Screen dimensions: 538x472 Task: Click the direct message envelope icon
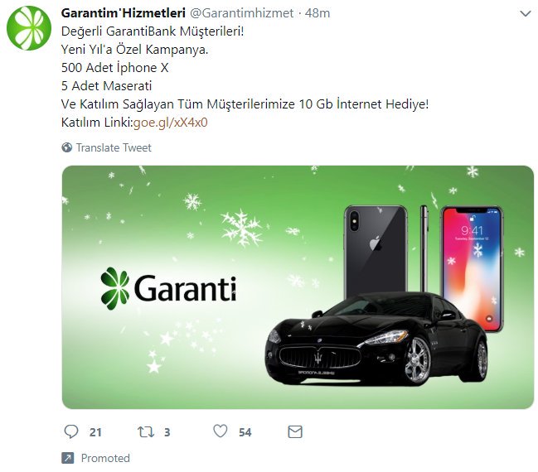point(295,432)
